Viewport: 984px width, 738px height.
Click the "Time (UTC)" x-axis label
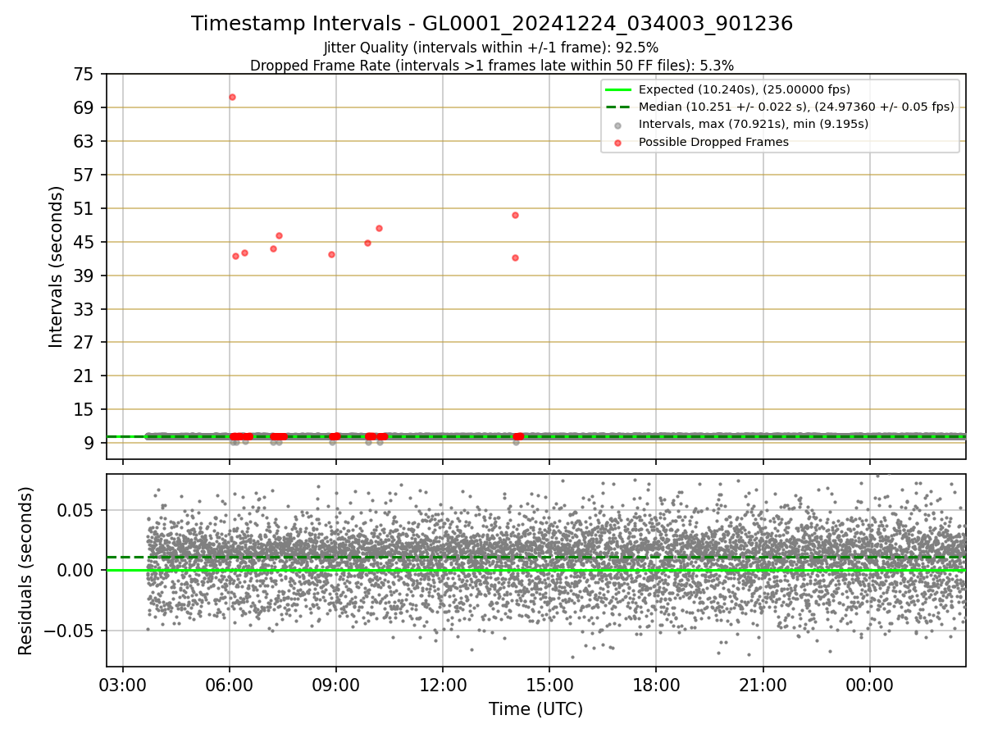click(536, 709)
